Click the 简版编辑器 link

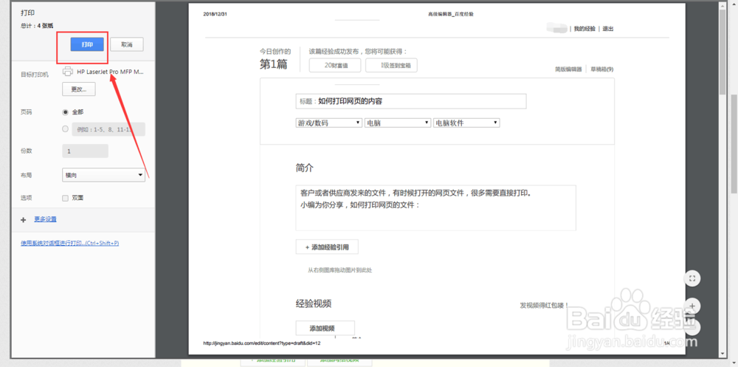point(568,69)
